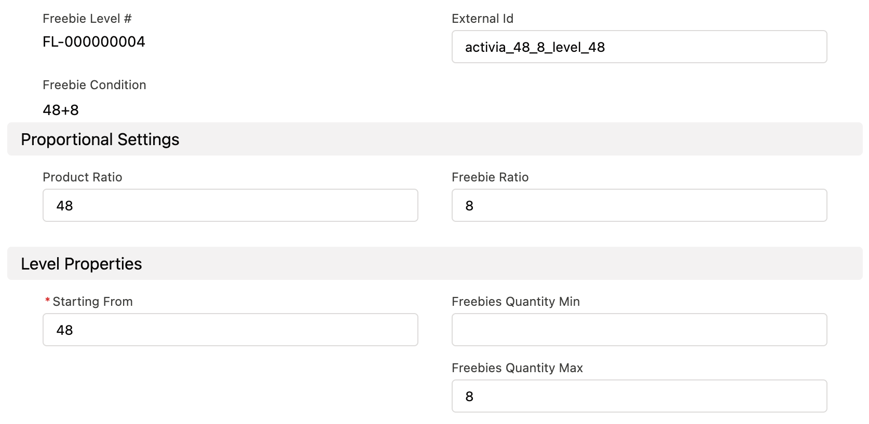Click the Freebies Quantity Max label
This screenshot has height=424, width=869.
(517, 368)
